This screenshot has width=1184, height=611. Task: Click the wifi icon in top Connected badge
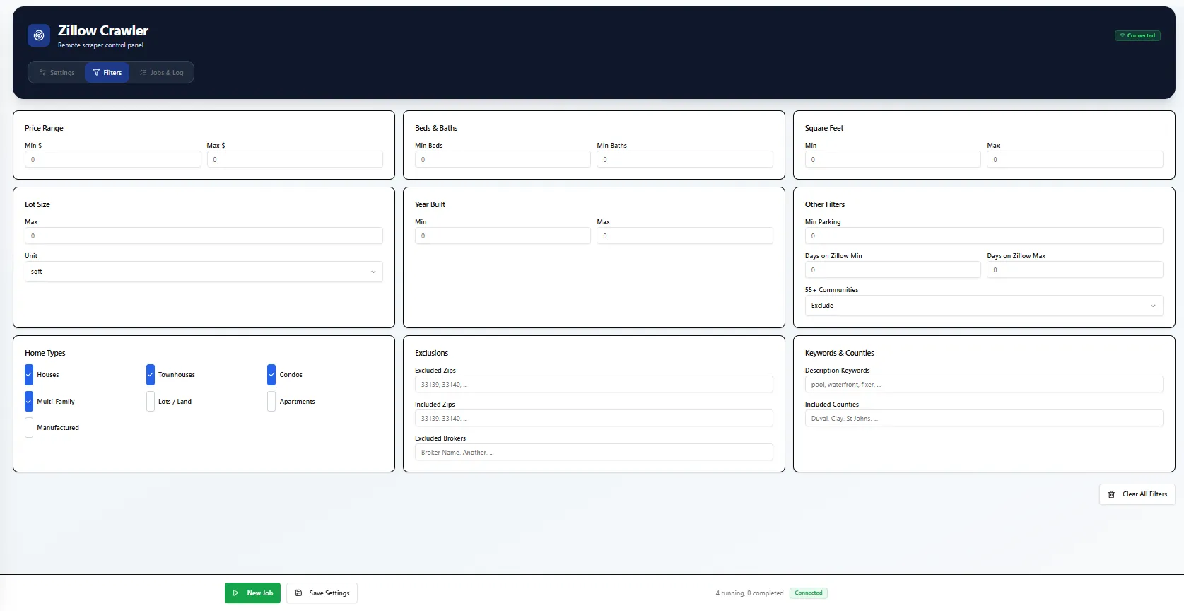tap(1122, 35)
